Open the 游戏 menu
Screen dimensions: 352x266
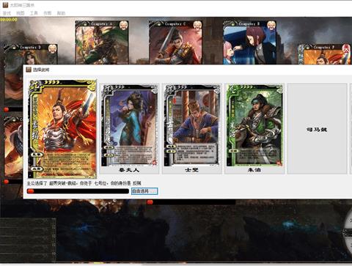tap(7, 13)
